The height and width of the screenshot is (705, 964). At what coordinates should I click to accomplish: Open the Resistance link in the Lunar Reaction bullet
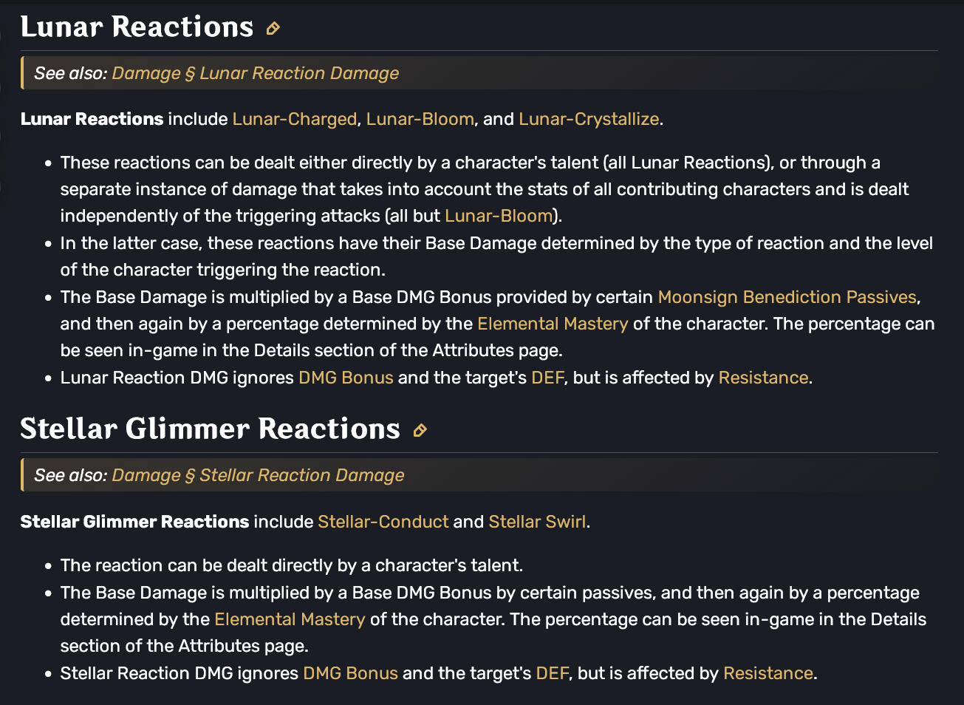764,378
